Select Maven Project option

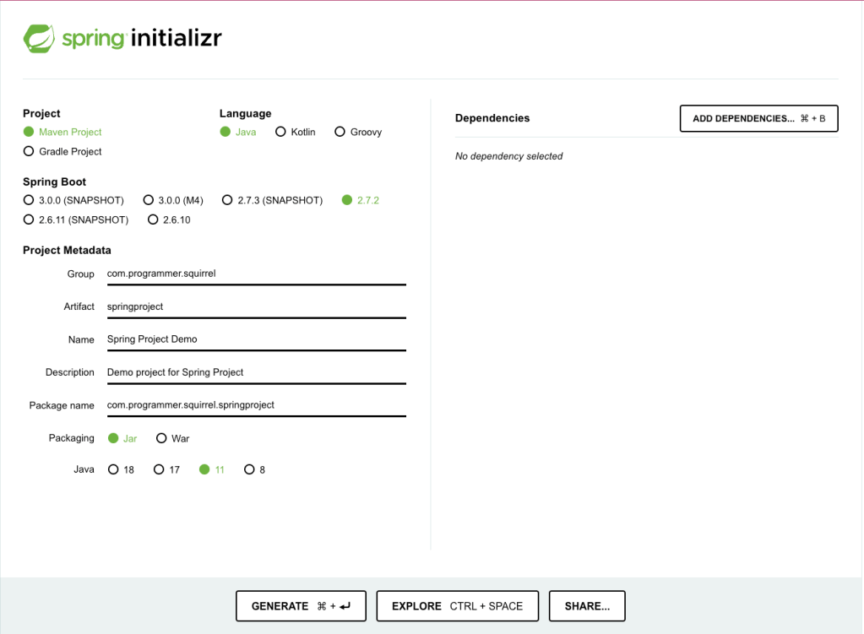29,132
